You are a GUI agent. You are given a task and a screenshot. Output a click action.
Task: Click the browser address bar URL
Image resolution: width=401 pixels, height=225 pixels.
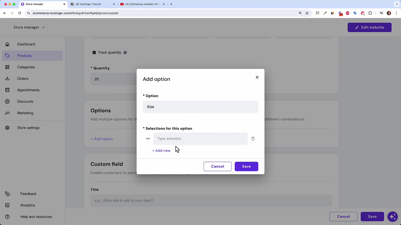tap(75, 13)
